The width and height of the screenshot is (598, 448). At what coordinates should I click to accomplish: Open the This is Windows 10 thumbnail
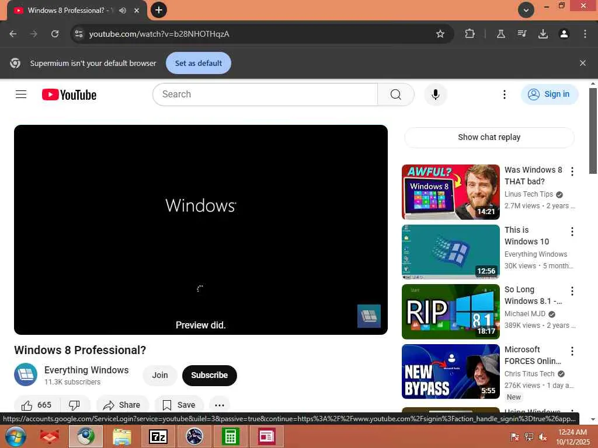tap(450, 252)
